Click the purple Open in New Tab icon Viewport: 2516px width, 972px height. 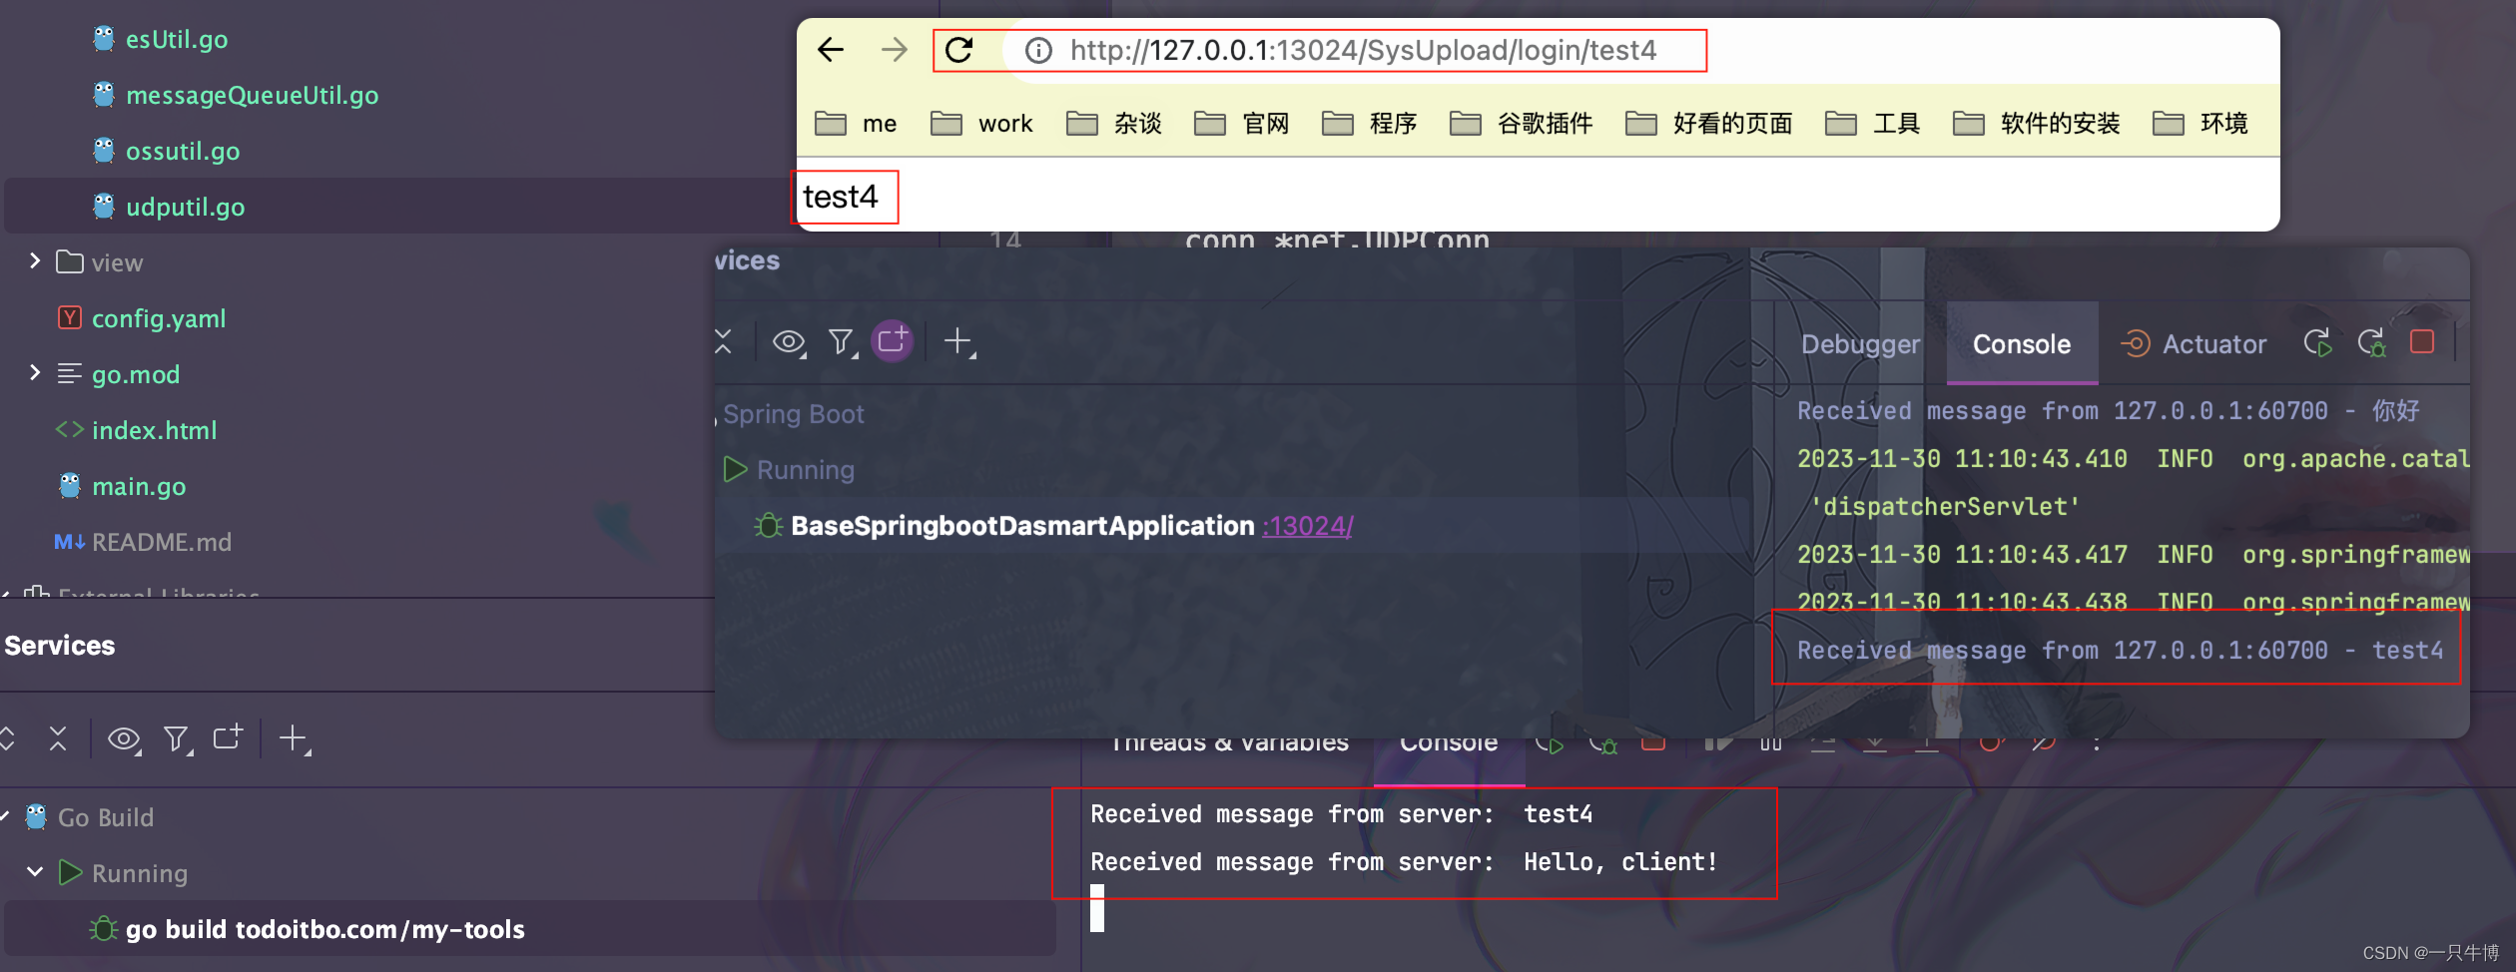893,341
